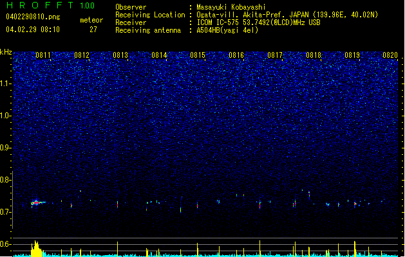This screenshot has height=257, width=405.
Task: Click the 0820 time marker
Action: (x=390, y=55)
